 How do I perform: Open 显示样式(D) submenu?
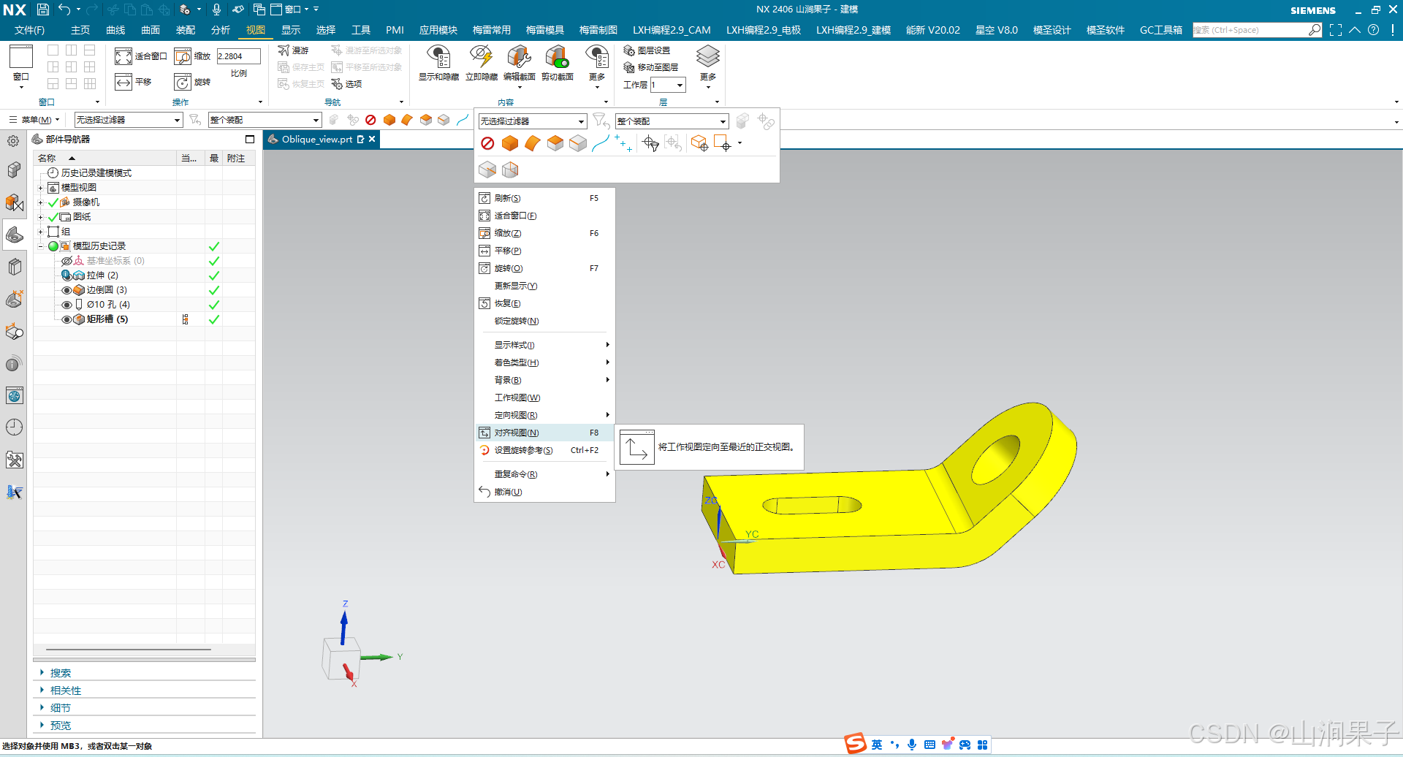click(544, 345)
